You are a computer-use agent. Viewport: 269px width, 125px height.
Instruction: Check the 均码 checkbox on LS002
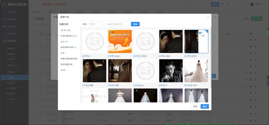(200, 35)
